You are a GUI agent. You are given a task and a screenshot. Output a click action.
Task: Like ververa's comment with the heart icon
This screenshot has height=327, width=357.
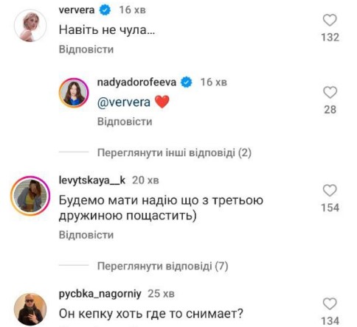(330, 20)
